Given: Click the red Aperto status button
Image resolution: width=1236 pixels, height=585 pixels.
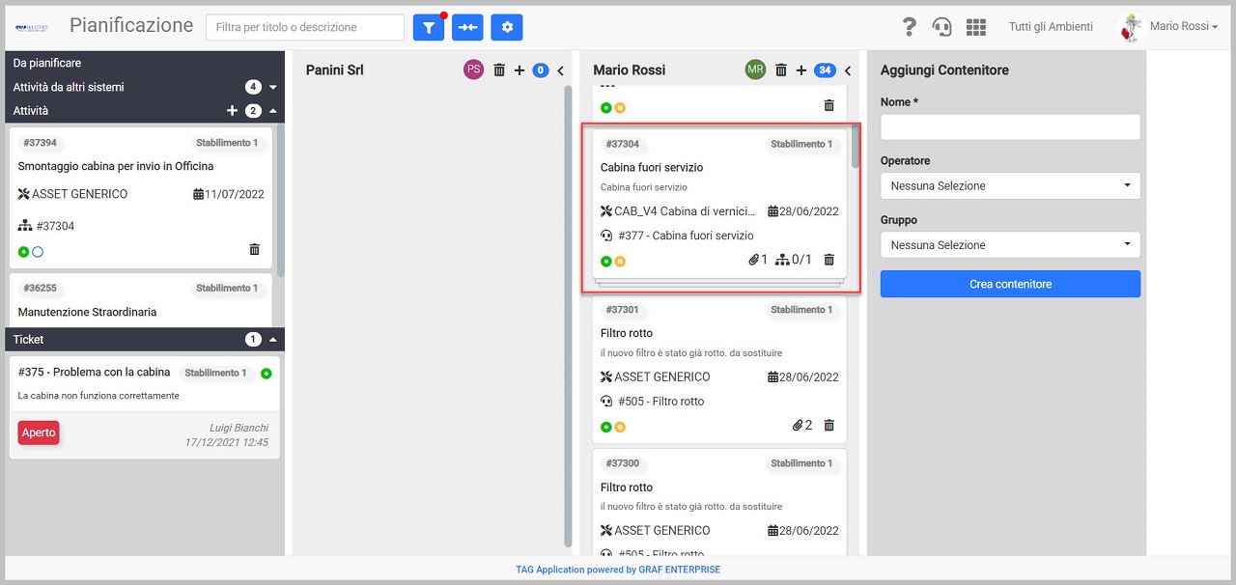Looking at the screenshot, I should (39, 432).
